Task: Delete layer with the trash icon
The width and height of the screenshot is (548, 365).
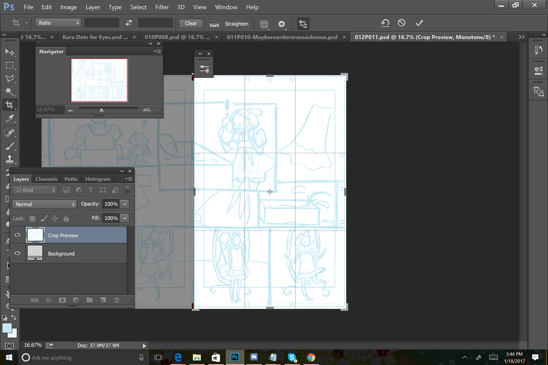Action: pyautogui.click(x=117, y=300)
